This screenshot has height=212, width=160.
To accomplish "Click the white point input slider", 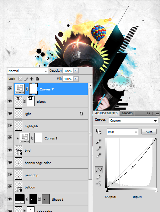I will pos(156,191).
